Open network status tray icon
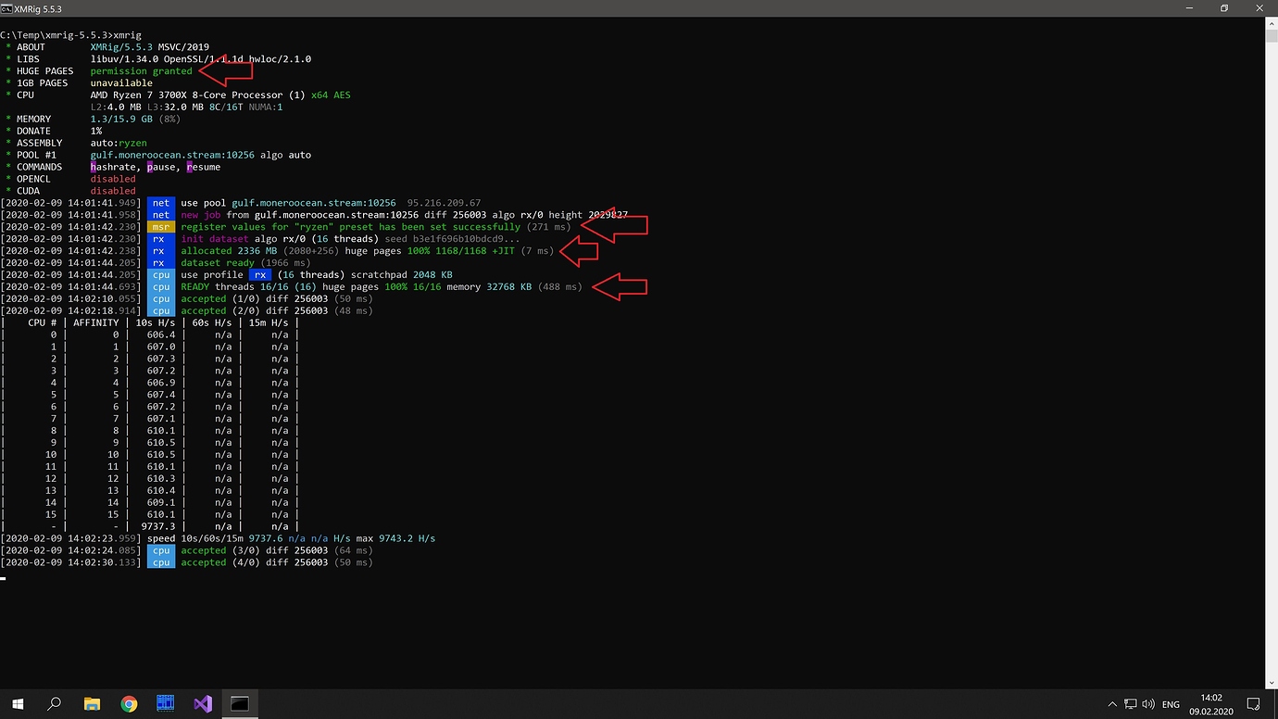The height and width of the screenshot is (719, 1278). (1131, 704)
